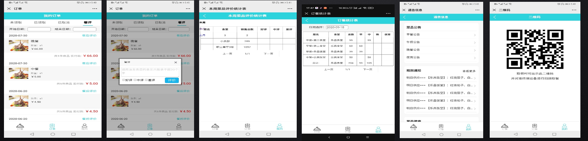Image resolution: width=588 pixels, height=141 pixels.
Task: Close the 二维码 screen with its X
Action: [x=494, y=10]
